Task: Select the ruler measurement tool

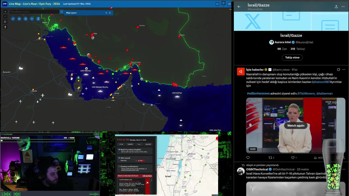Action: tap(13, 19)
